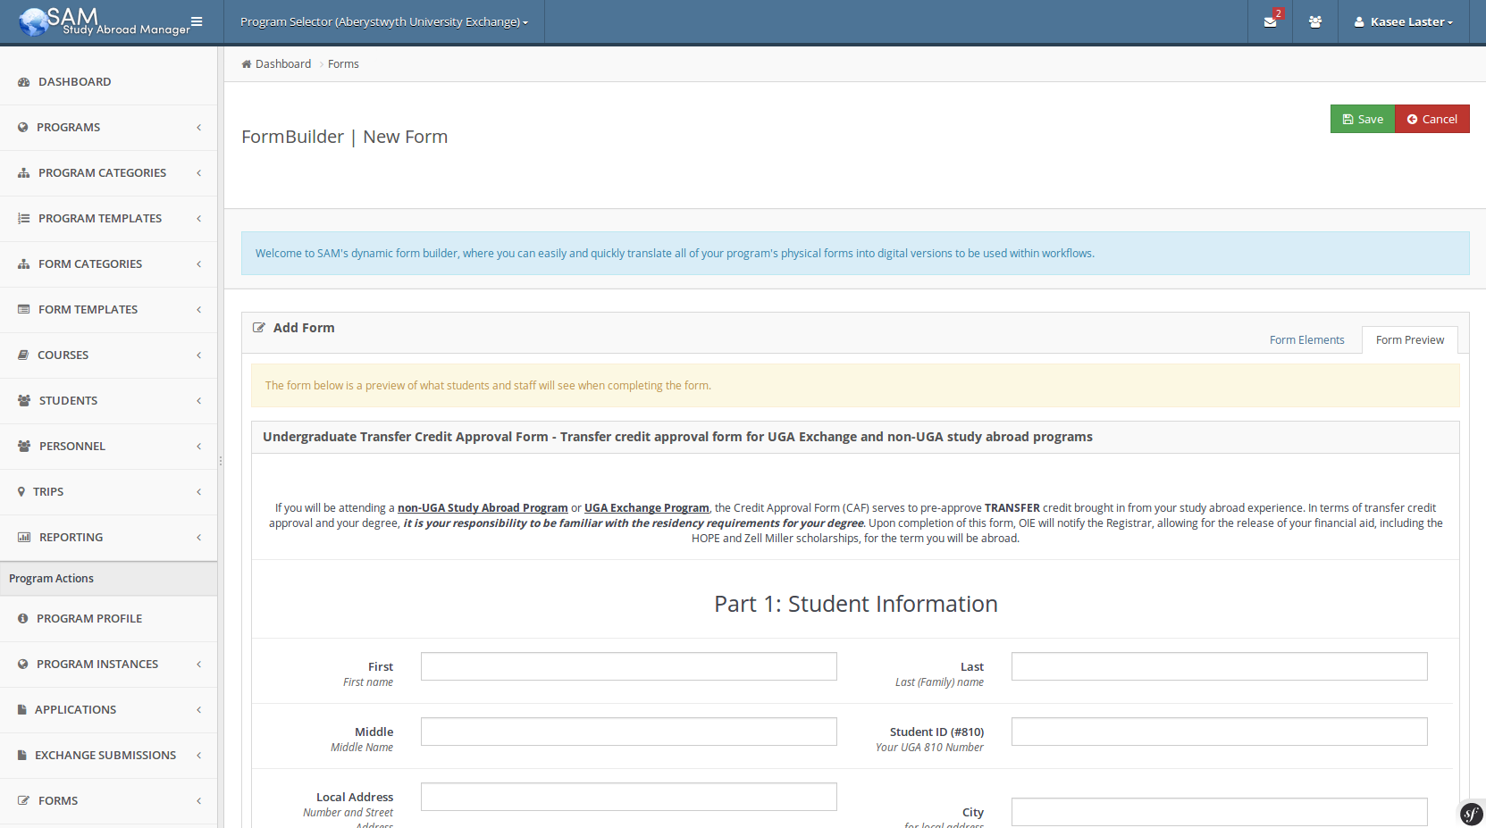1486x828 pixels.
Task: Click the Program Profile info icon
Action: click(23, 619)
